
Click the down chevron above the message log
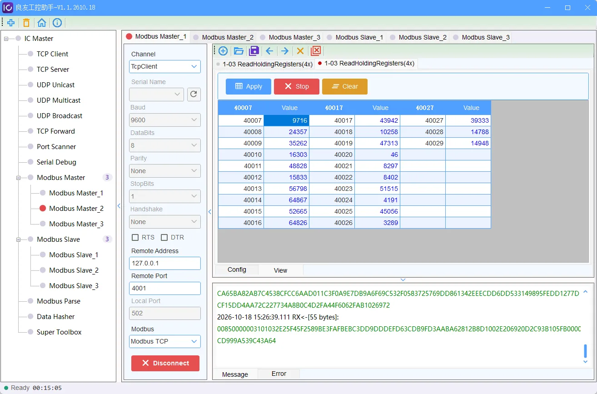tap(403, 280)
